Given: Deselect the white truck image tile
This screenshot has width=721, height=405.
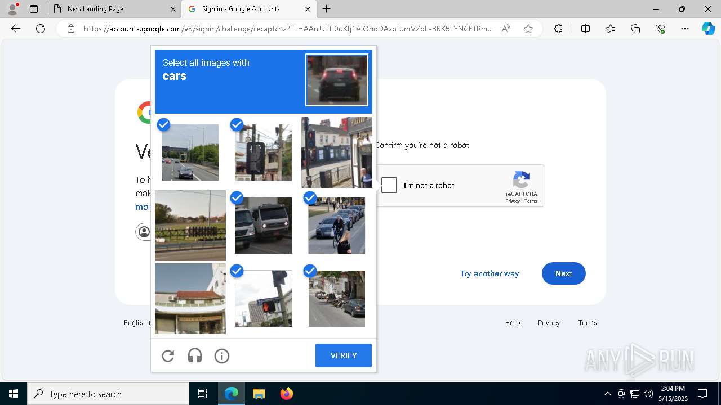Looking at the screenshot, I should click(264, 226).
